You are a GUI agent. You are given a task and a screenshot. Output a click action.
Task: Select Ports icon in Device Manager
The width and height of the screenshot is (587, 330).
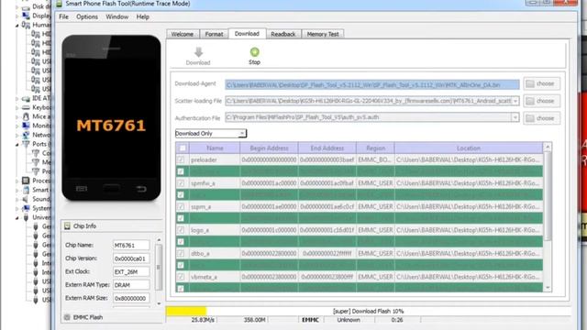[x=27, y=144]
